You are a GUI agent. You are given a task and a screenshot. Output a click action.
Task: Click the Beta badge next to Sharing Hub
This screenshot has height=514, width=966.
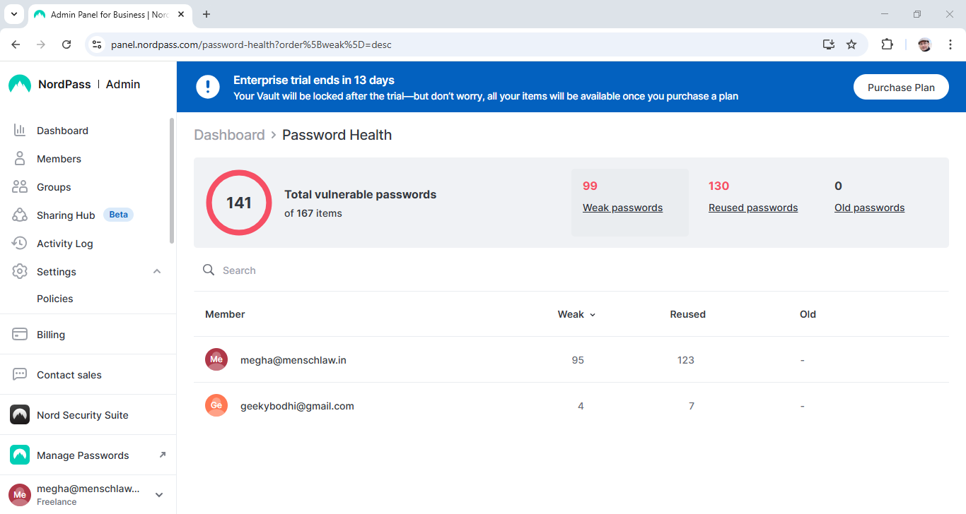point(118,215)
